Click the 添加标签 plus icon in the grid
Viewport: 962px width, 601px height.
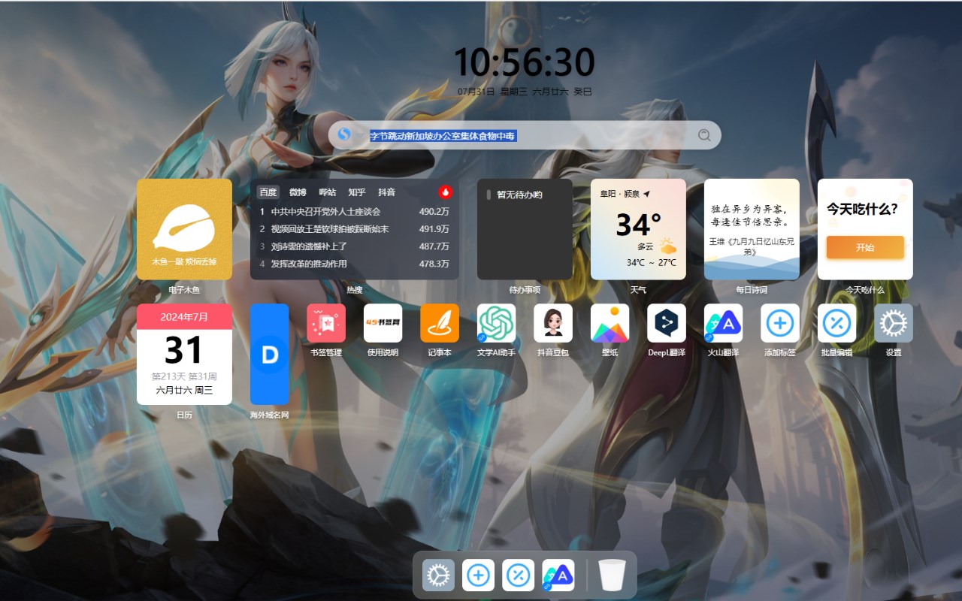(x=780, y=323)
